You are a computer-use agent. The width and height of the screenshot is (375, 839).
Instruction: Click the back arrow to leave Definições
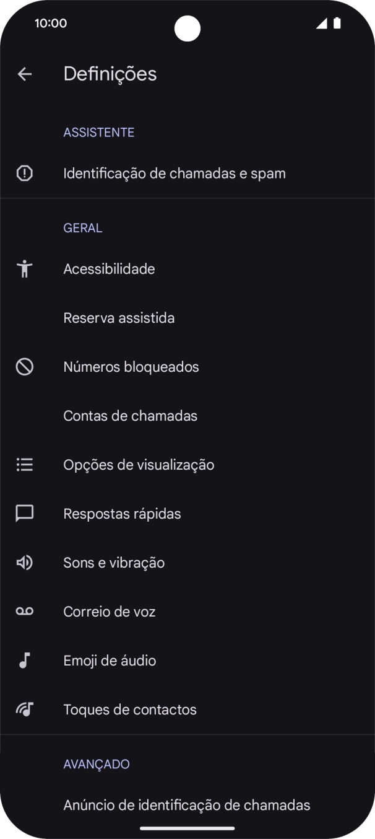click(x=25, y=73)
